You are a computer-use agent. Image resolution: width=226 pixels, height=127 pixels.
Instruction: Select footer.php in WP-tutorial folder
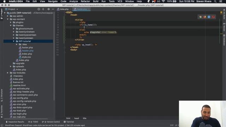click(27, 48)
